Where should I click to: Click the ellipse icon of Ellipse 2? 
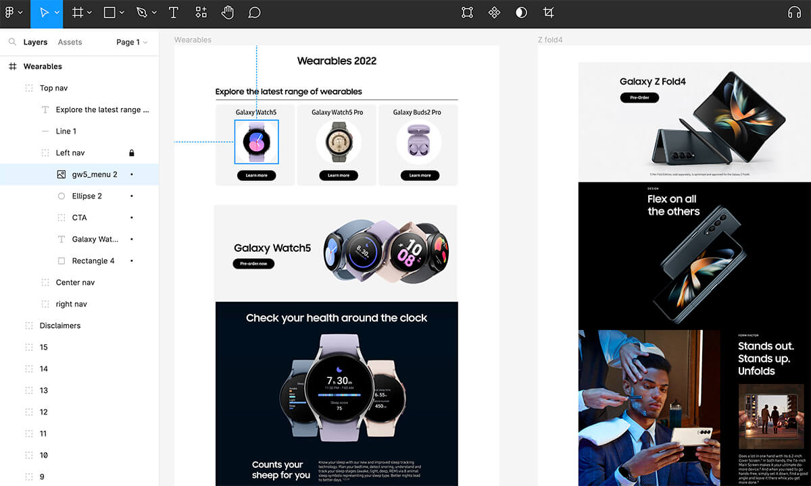pos(62,196)
